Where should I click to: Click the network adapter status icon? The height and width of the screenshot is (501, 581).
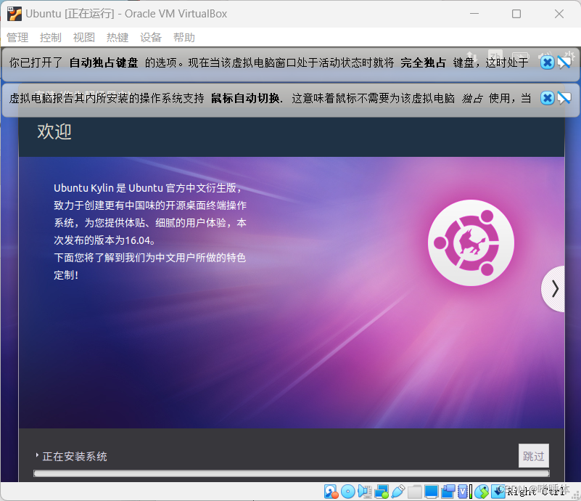[382, 492]
